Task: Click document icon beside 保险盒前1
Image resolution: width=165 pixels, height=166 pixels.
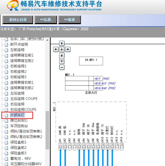Action: [7, 142]
